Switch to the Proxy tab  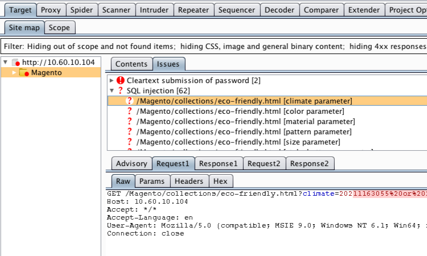[51, 10]
